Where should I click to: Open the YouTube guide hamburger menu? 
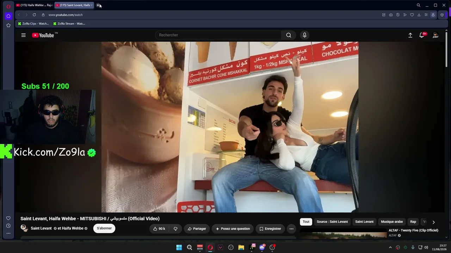24,35
